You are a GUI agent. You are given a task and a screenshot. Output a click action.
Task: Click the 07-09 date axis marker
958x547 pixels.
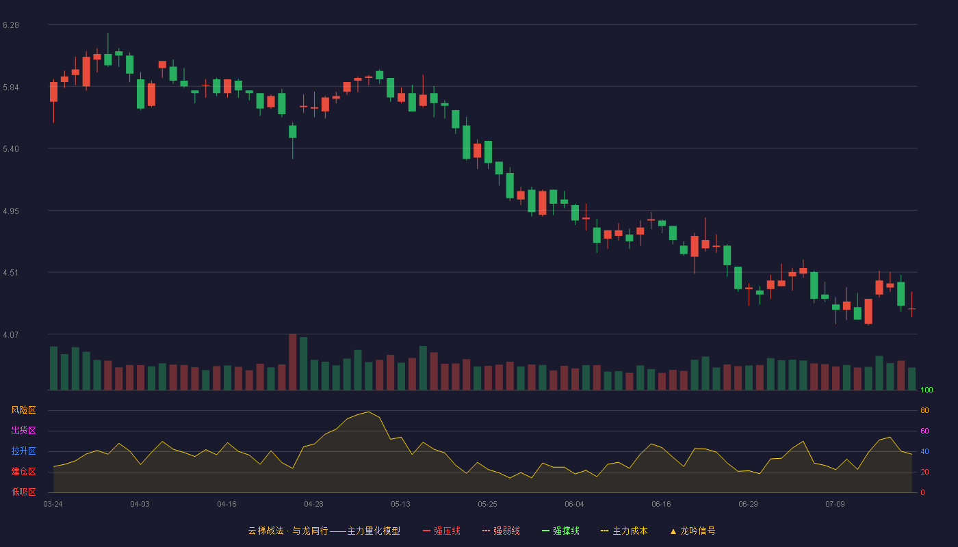coord(835,504)
